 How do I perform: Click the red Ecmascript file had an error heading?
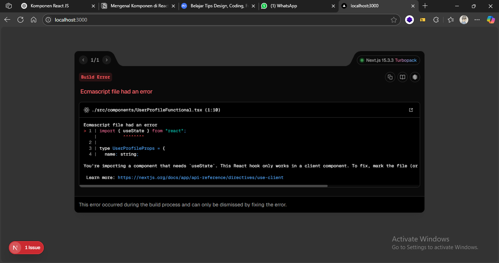click(x=116, y=92)
